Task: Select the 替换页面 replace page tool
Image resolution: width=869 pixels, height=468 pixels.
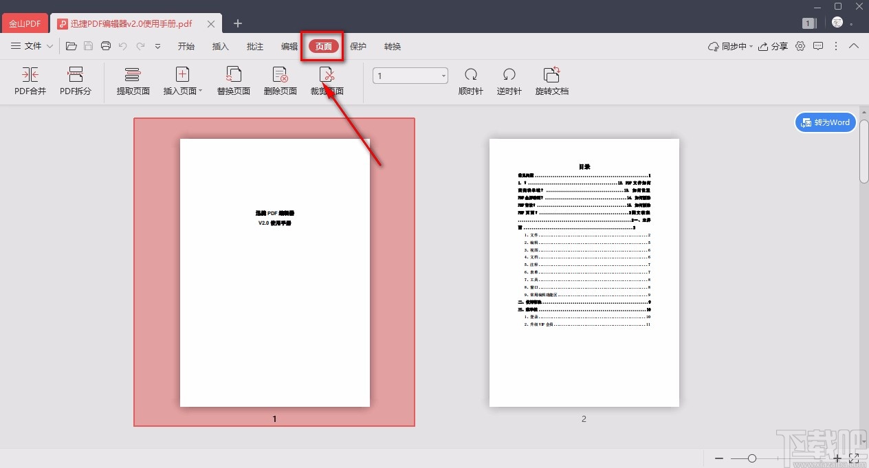Action: [234, 82]
